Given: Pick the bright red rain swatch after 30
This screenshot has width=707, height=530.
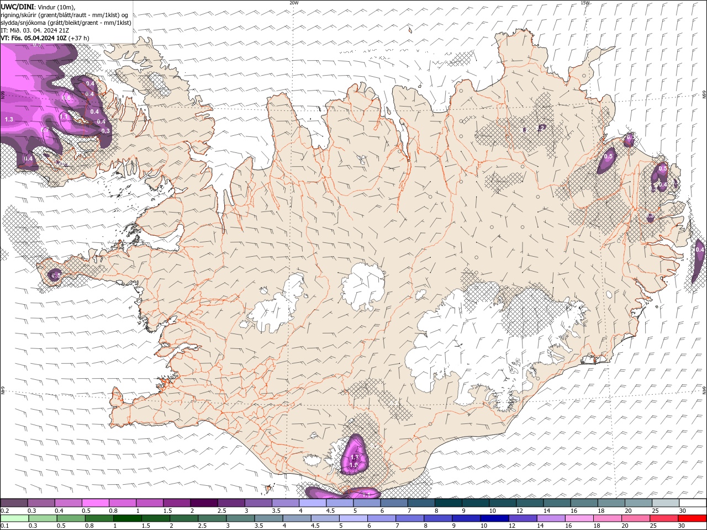Looking at the screenshot, I should coord(692,518).
